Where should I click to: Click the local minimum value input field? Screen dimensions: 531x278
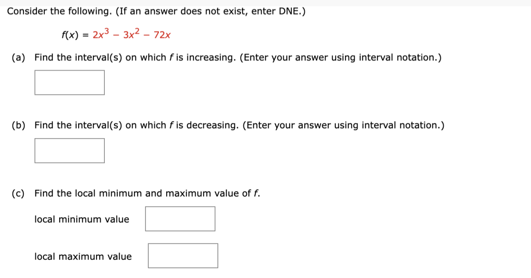pos(180,218)
